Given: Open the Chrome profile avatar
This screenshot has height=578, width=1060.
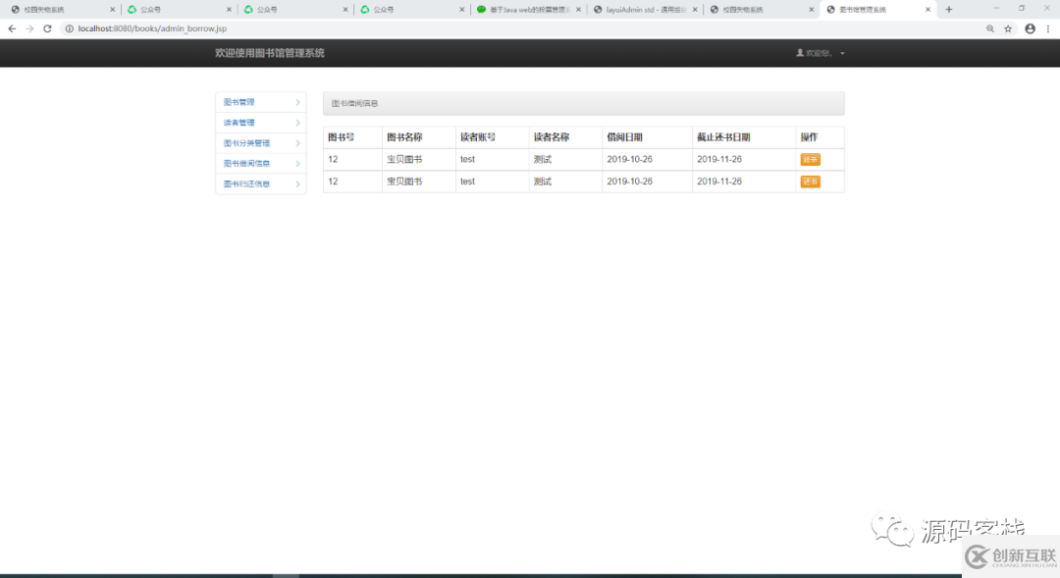Looking at the screenshot, I should point(1030,28).
